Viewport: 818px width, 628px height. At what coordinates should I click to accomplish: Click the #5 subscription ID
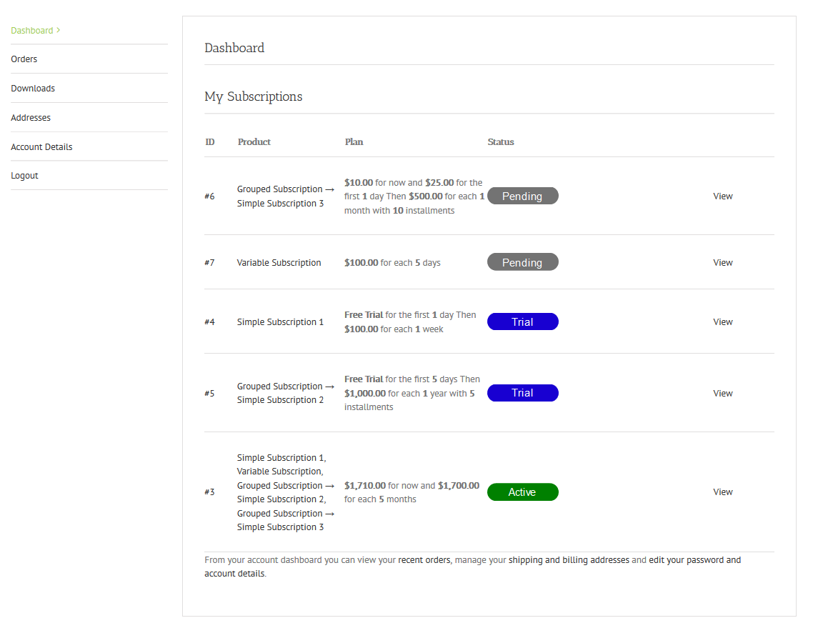[x=209, y=393]
